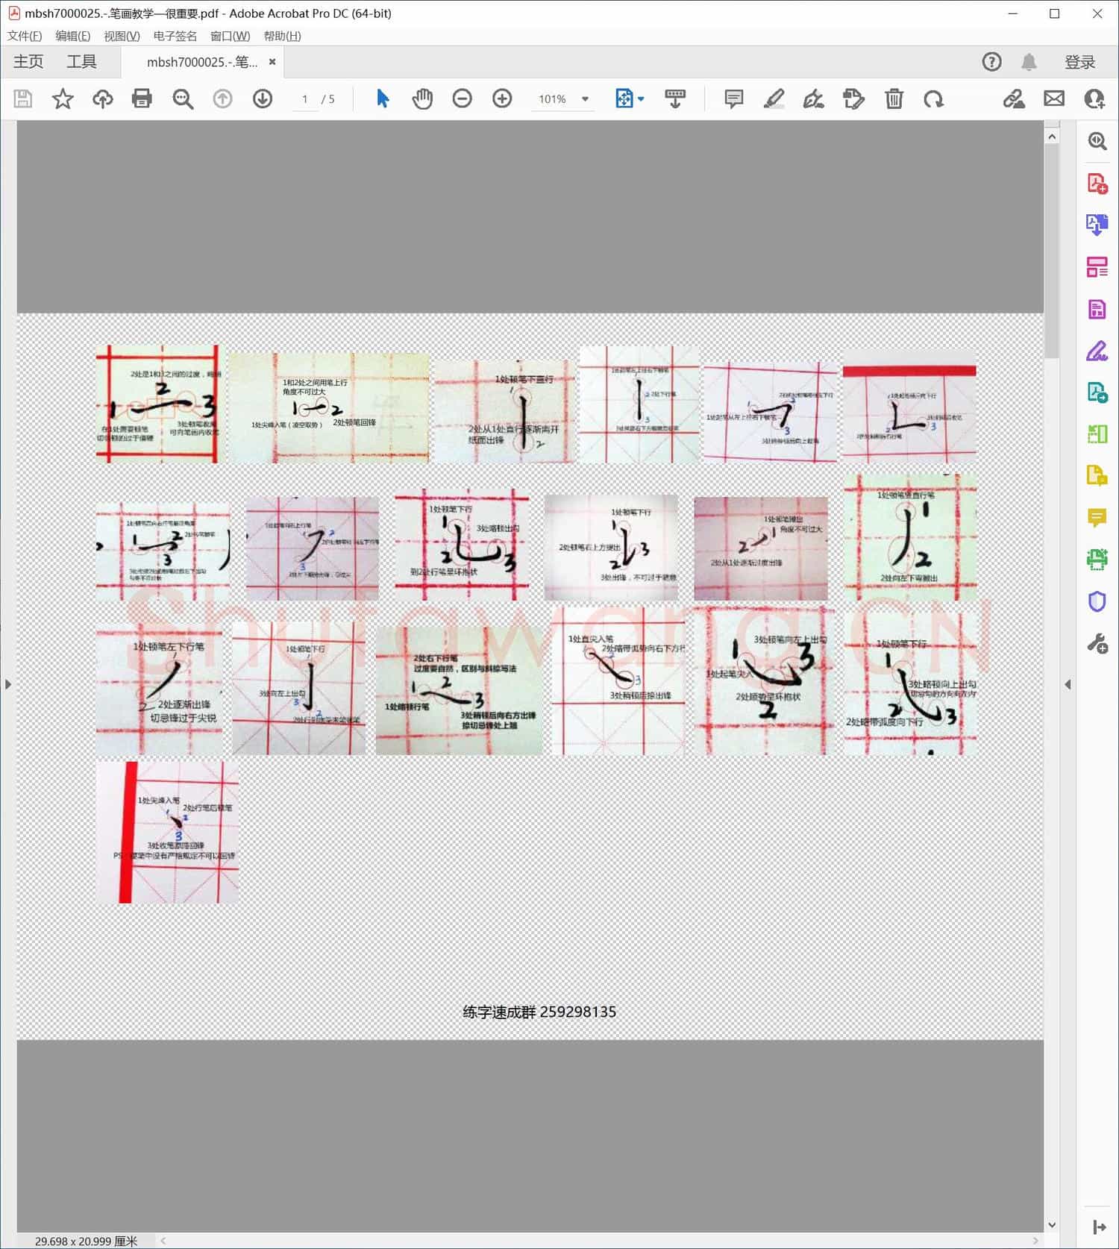Close the mbsh7000025 document tab

(272, 62)
